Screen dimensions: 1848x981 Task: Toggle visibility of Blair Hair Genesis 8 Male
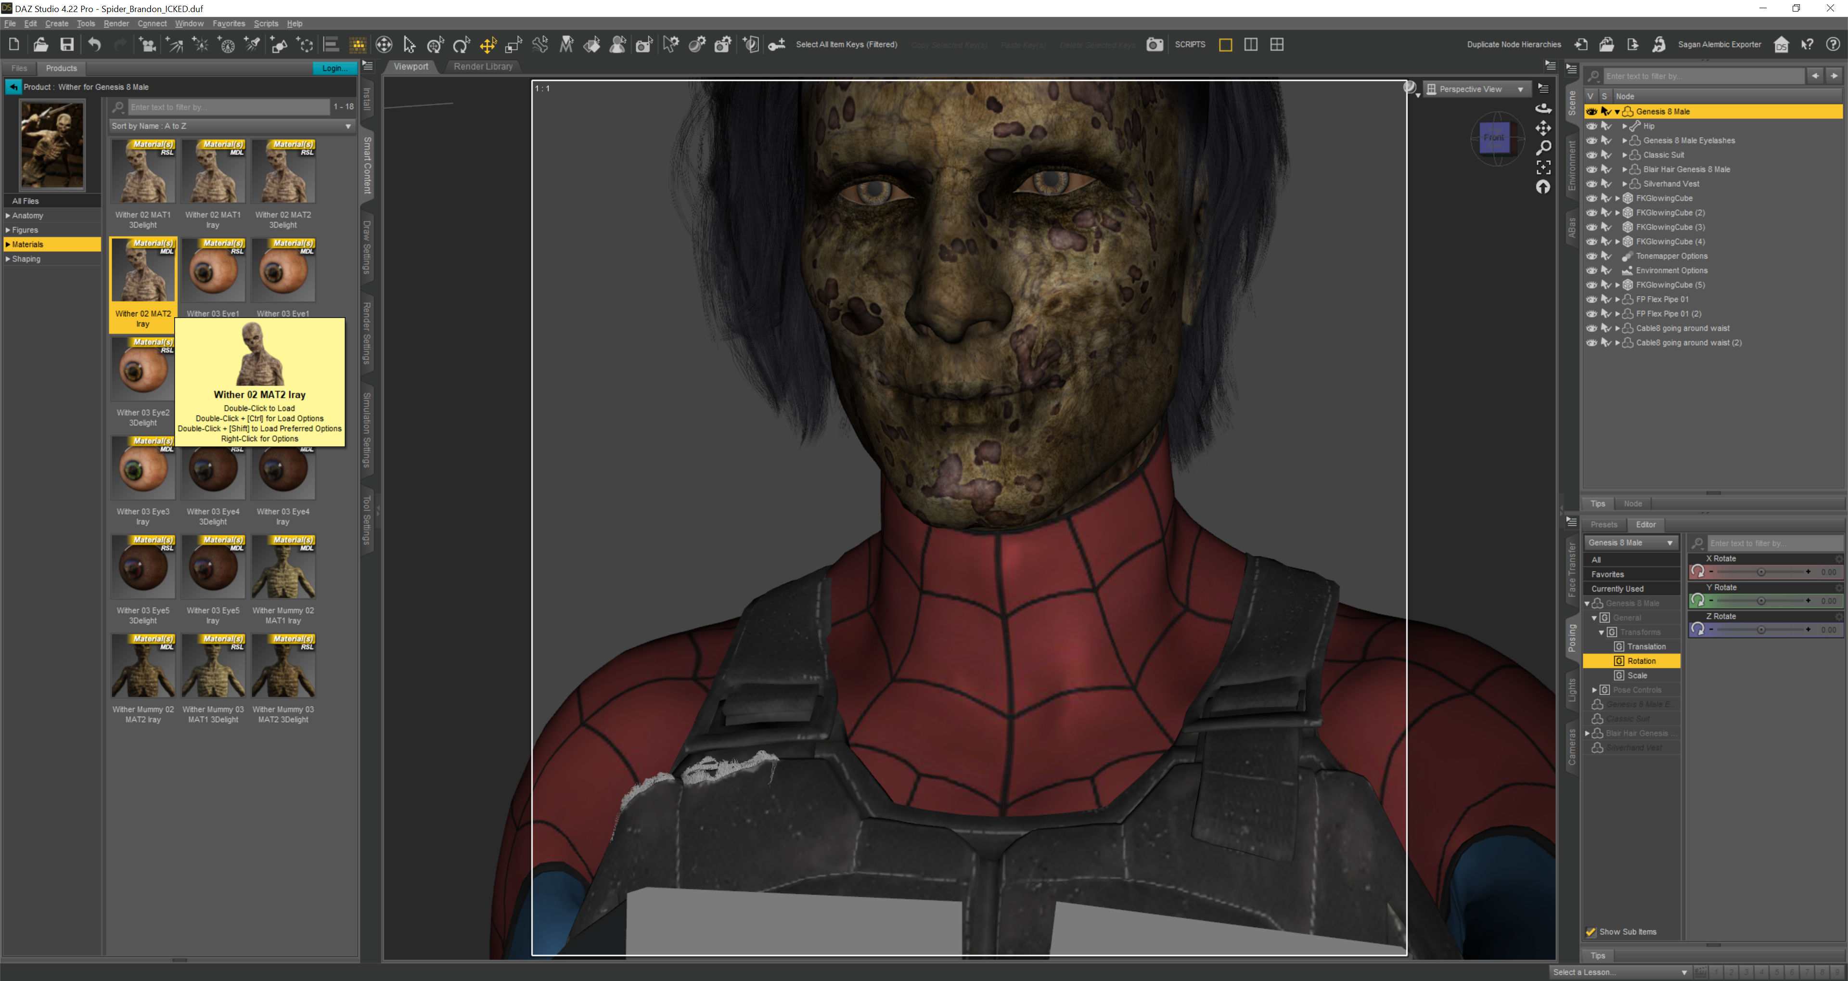click(x=1591, y=169)
